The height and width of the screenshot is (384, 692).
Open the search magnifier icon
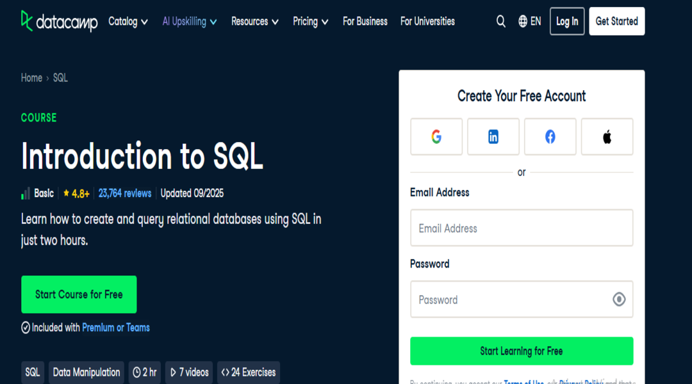(x=500, y=21)
